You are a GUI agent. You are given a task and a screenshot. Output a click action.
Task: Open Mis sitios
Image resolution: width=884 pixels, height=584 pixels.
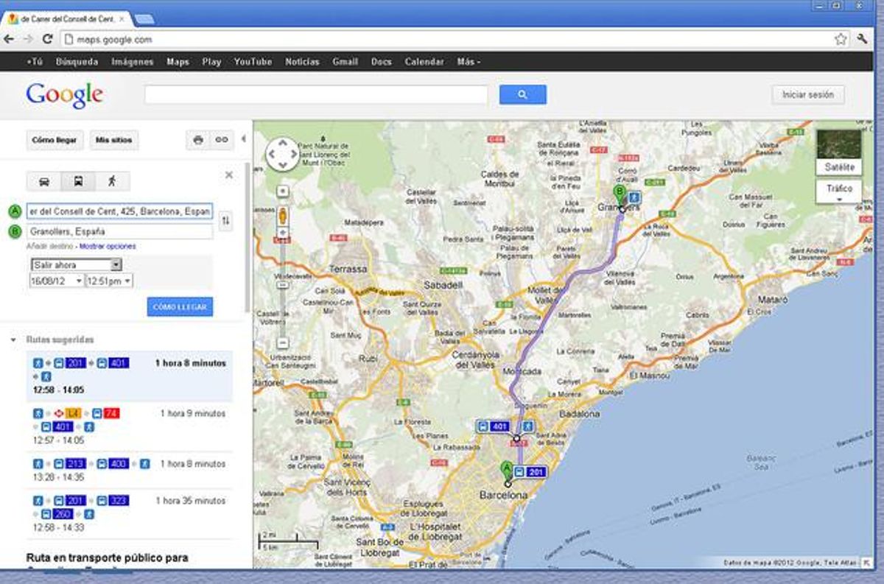[x=113, y=140]
